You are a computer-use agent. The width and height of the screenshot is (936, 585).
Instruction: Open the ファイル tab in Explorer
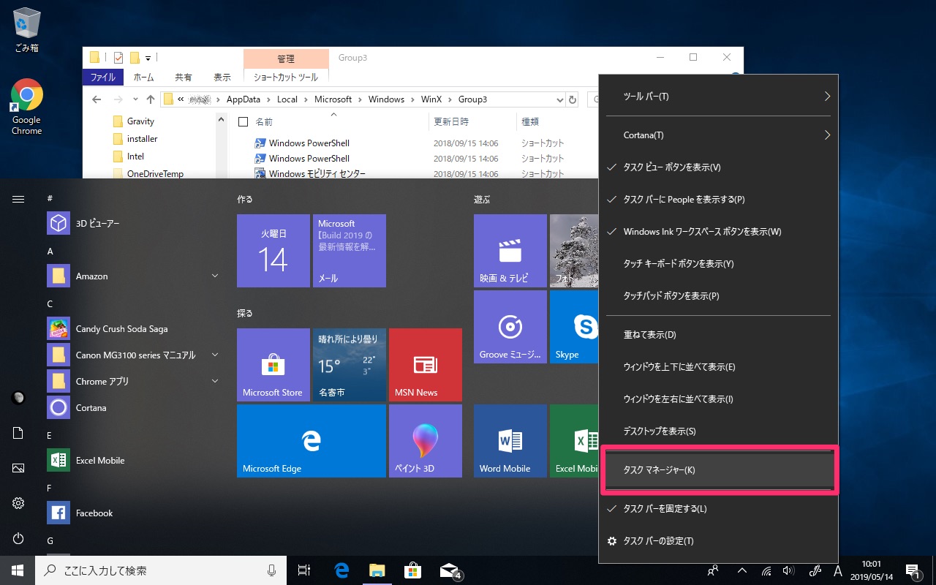102,77
